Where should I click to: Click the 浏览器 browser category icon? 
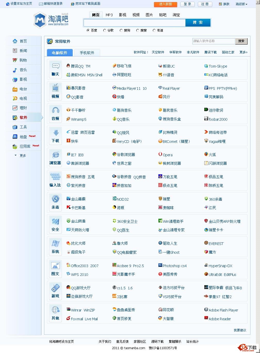click(55, 155)
